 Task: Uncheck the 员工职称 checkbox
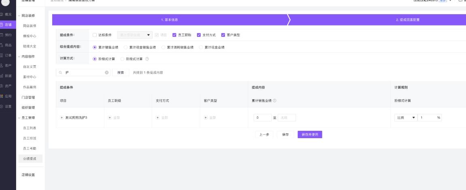tap(174, 35)
